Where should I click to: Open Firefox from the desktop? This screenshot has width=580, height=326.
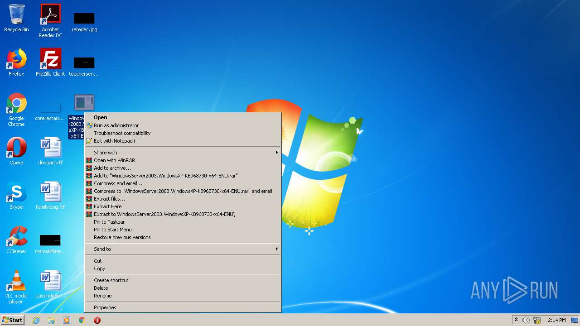click(x=16, y=62)
